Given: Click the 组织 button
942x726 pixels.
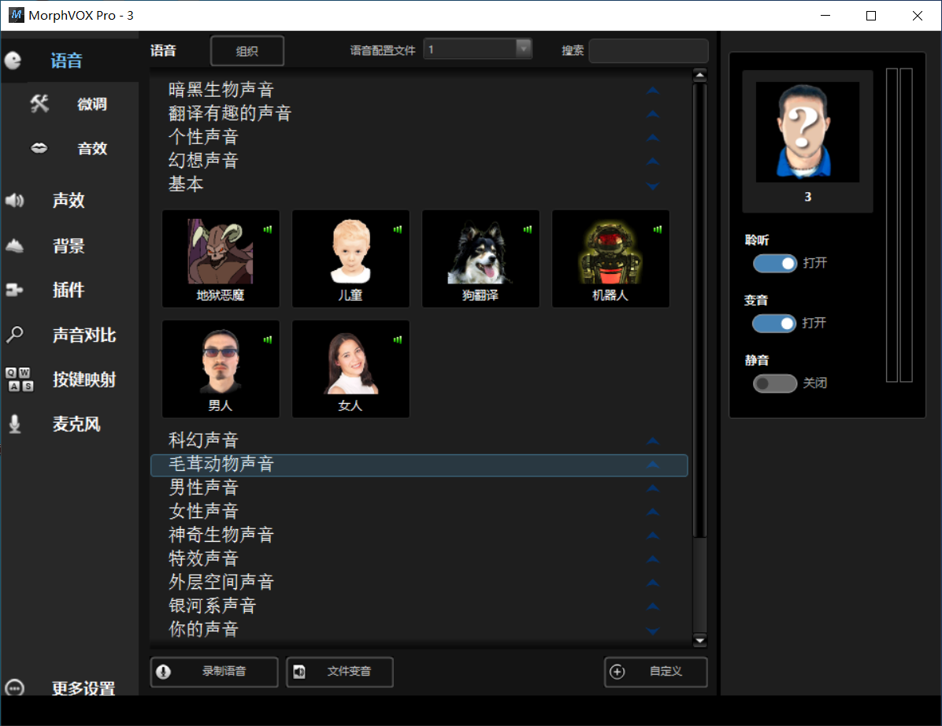Looking at the screenshot, I should (247, 51).
